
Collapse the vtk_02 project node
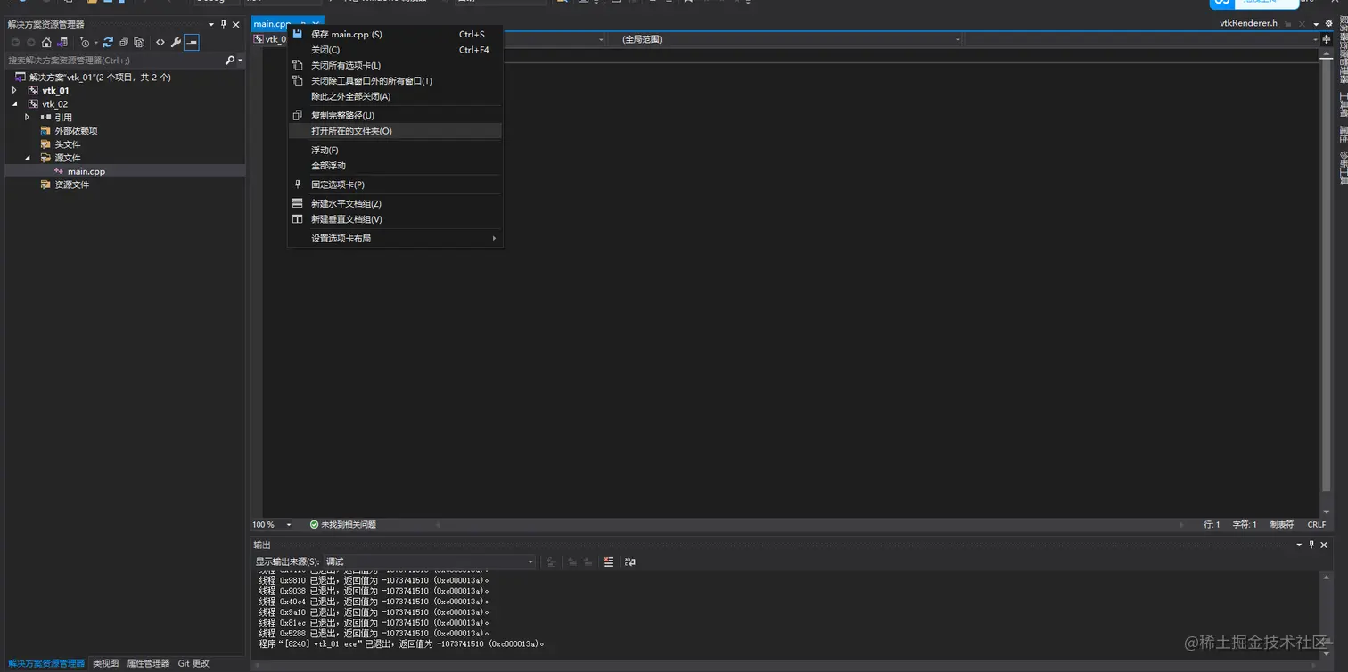tap(14, 104)
